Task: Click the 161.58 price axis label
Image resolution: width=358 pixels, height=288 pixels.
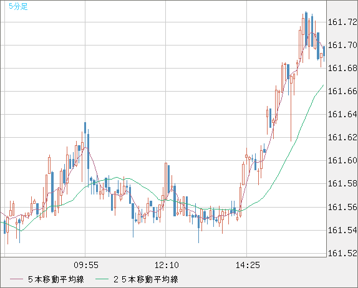Action: point(342,183)
